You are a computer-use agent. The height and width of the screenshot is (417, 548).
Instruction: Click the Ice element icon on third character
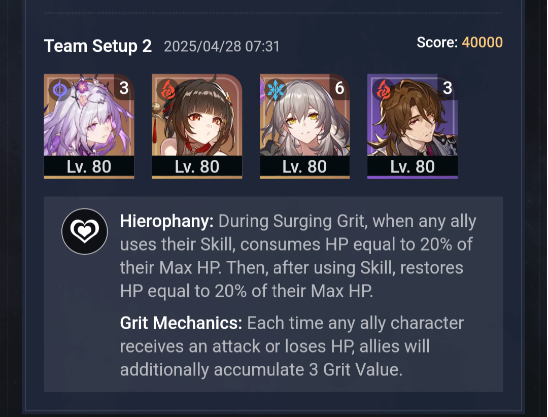[x=276, y=90]
